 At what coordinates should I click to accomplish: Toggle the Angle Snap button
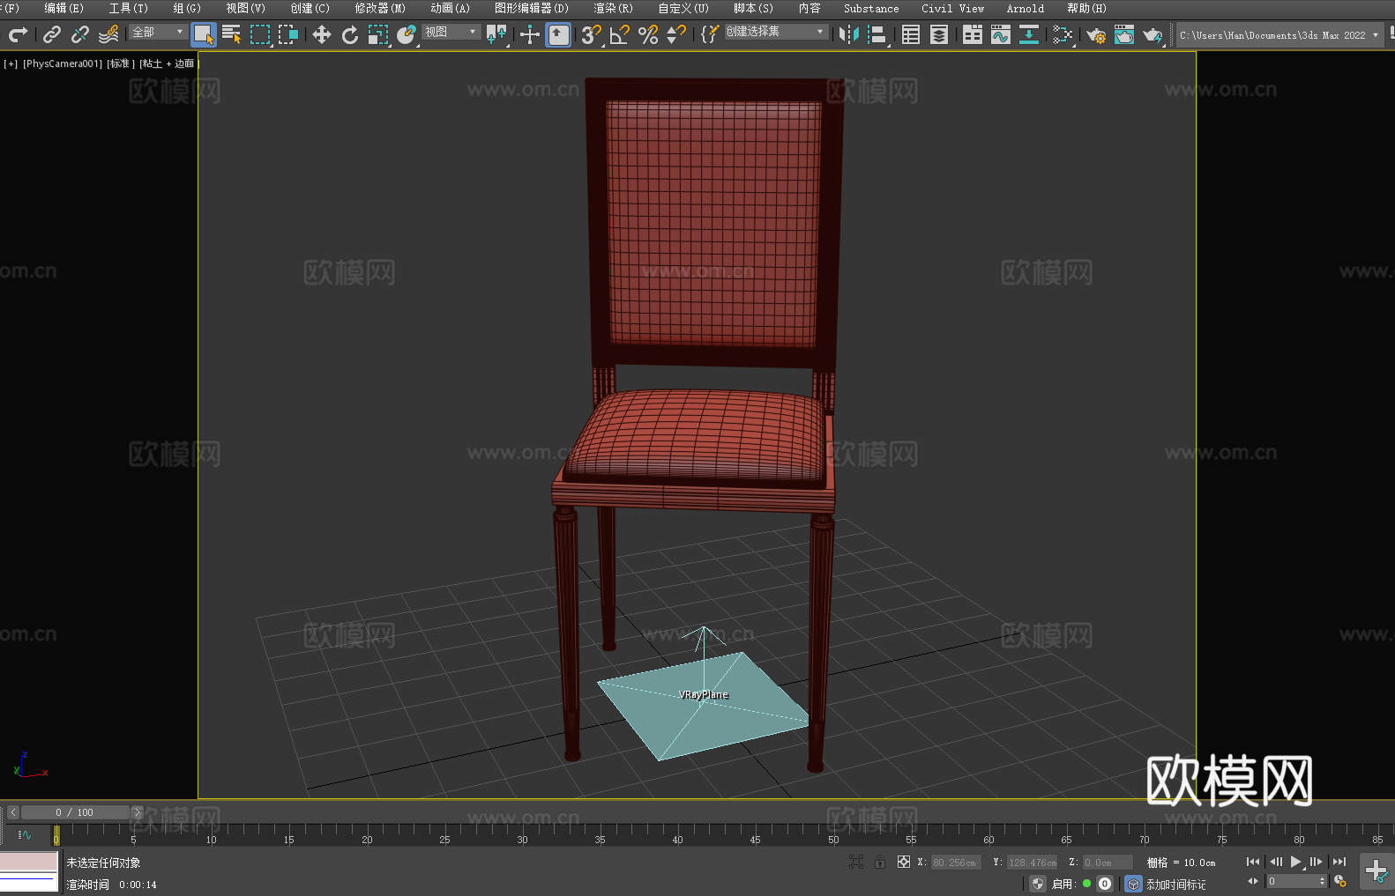620,34
